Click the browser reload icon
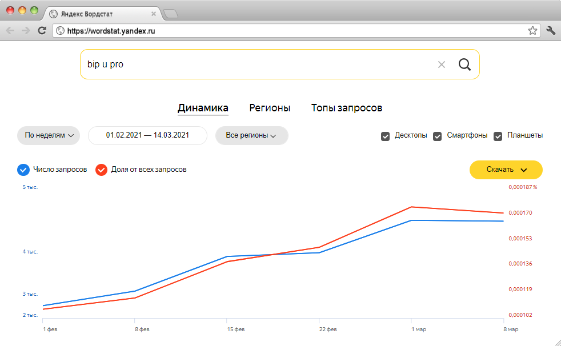Screen dimensions: 561x346 click(42, 31)
